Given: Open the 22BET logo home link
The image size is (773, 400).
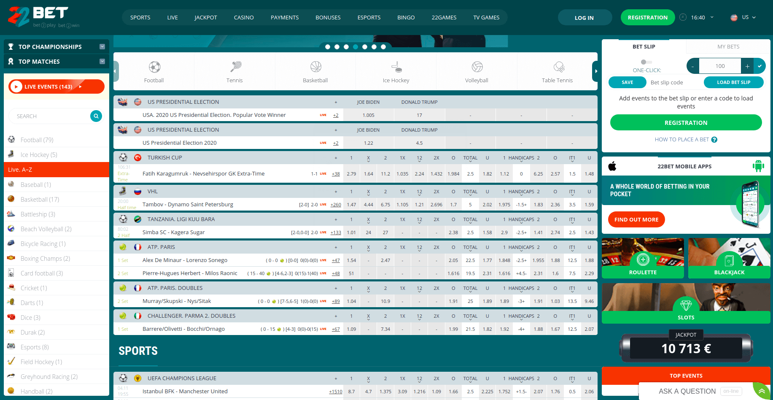Looking at the screenshot, I should tap(44, 17).
